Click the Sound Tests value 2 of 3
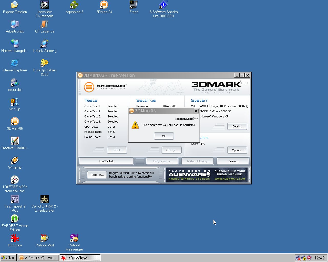Screen dimensions: 328x262 [x=111, y=137]
